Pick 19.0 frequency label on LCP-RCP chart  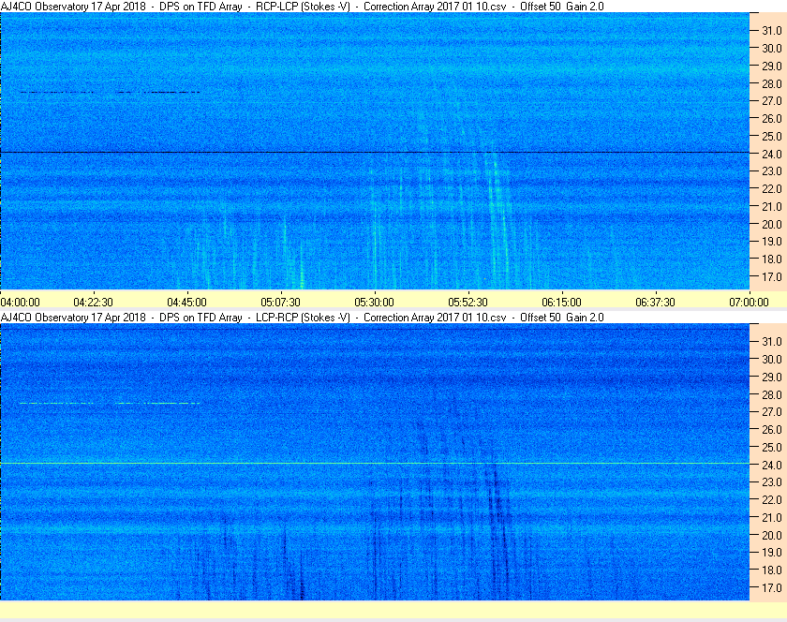pos(772,553)
